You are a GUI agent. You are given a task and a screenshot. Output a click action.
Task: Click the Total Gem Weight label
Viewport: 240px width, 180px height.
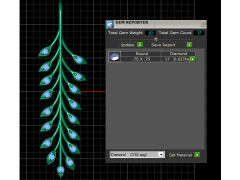pos(125,33)
